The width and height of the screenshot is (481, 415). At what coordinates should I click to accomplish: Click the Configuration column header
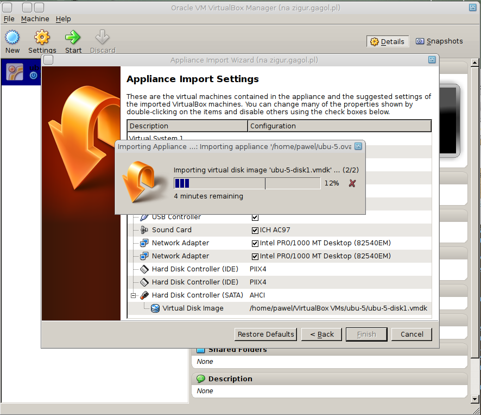point(339,126)
